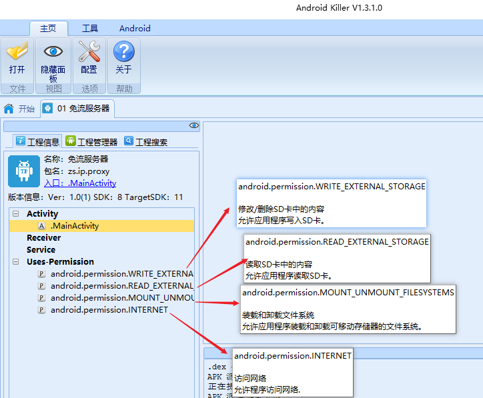The height and width of the screenshot is (398, 483).
Task: Select .MainActivity in the tree
Action: coord(102,226)
